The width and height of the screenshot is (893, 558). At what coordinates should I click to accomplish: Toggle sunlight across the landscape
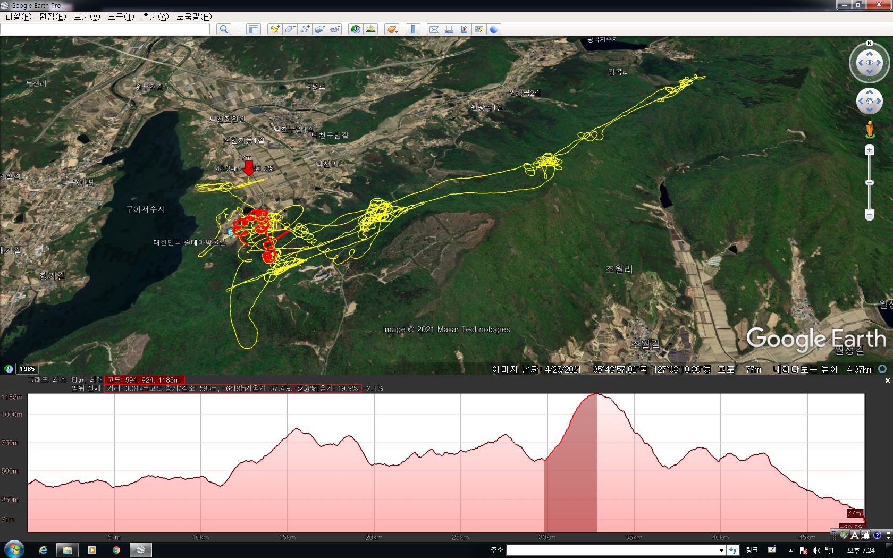tap(370, 29)
